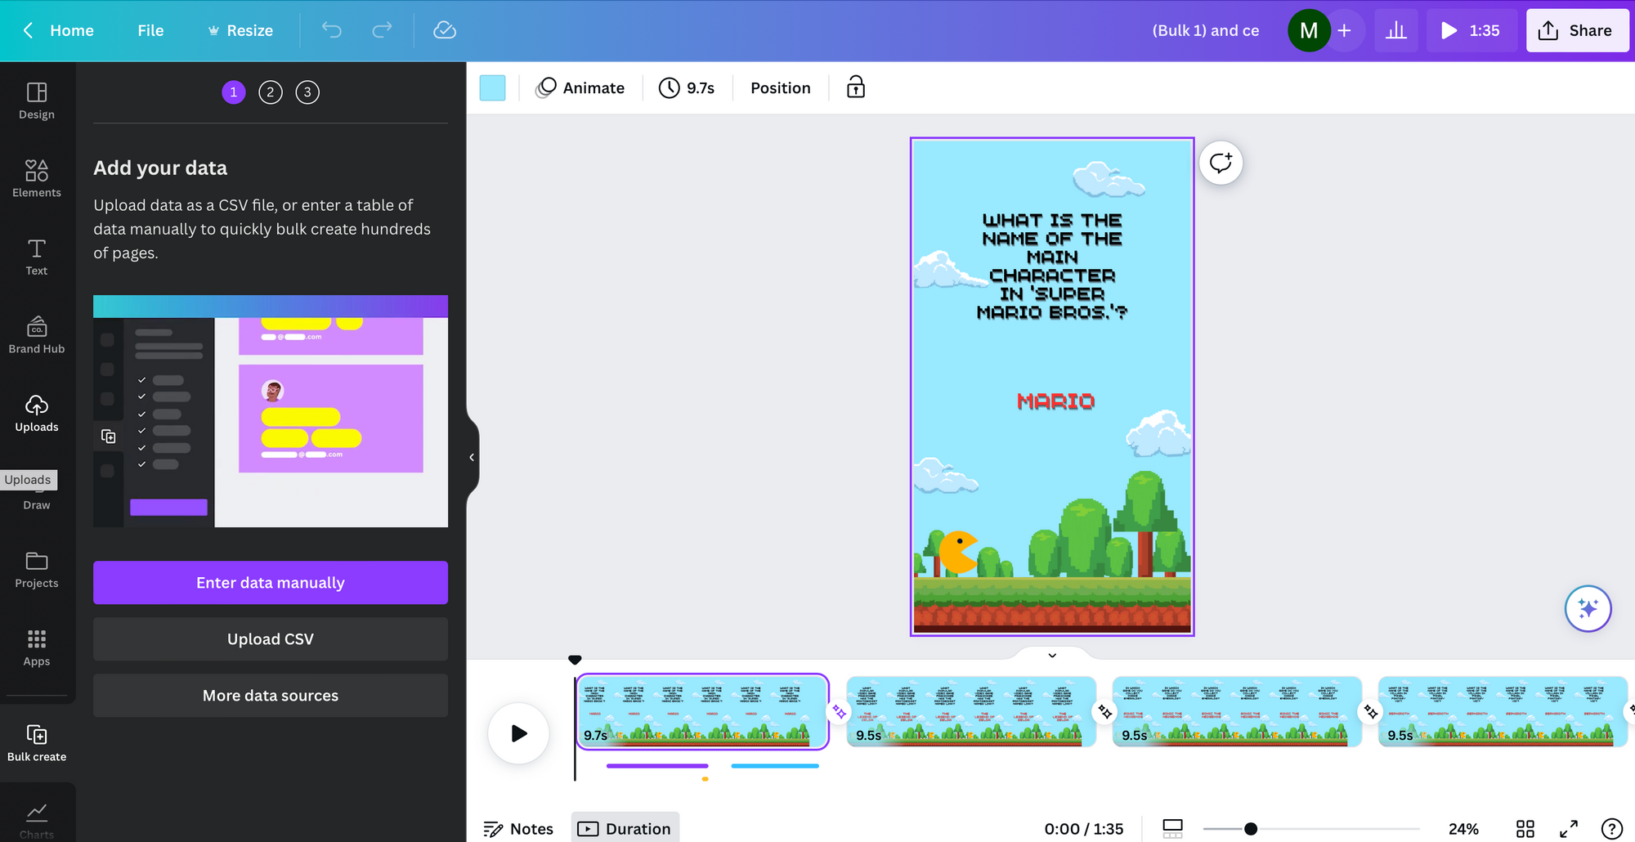Image resolution: width=1635 pixels, height=842 pixels.
Task: Collapse the timeline with the chevron
Action: click(1051, 655)
